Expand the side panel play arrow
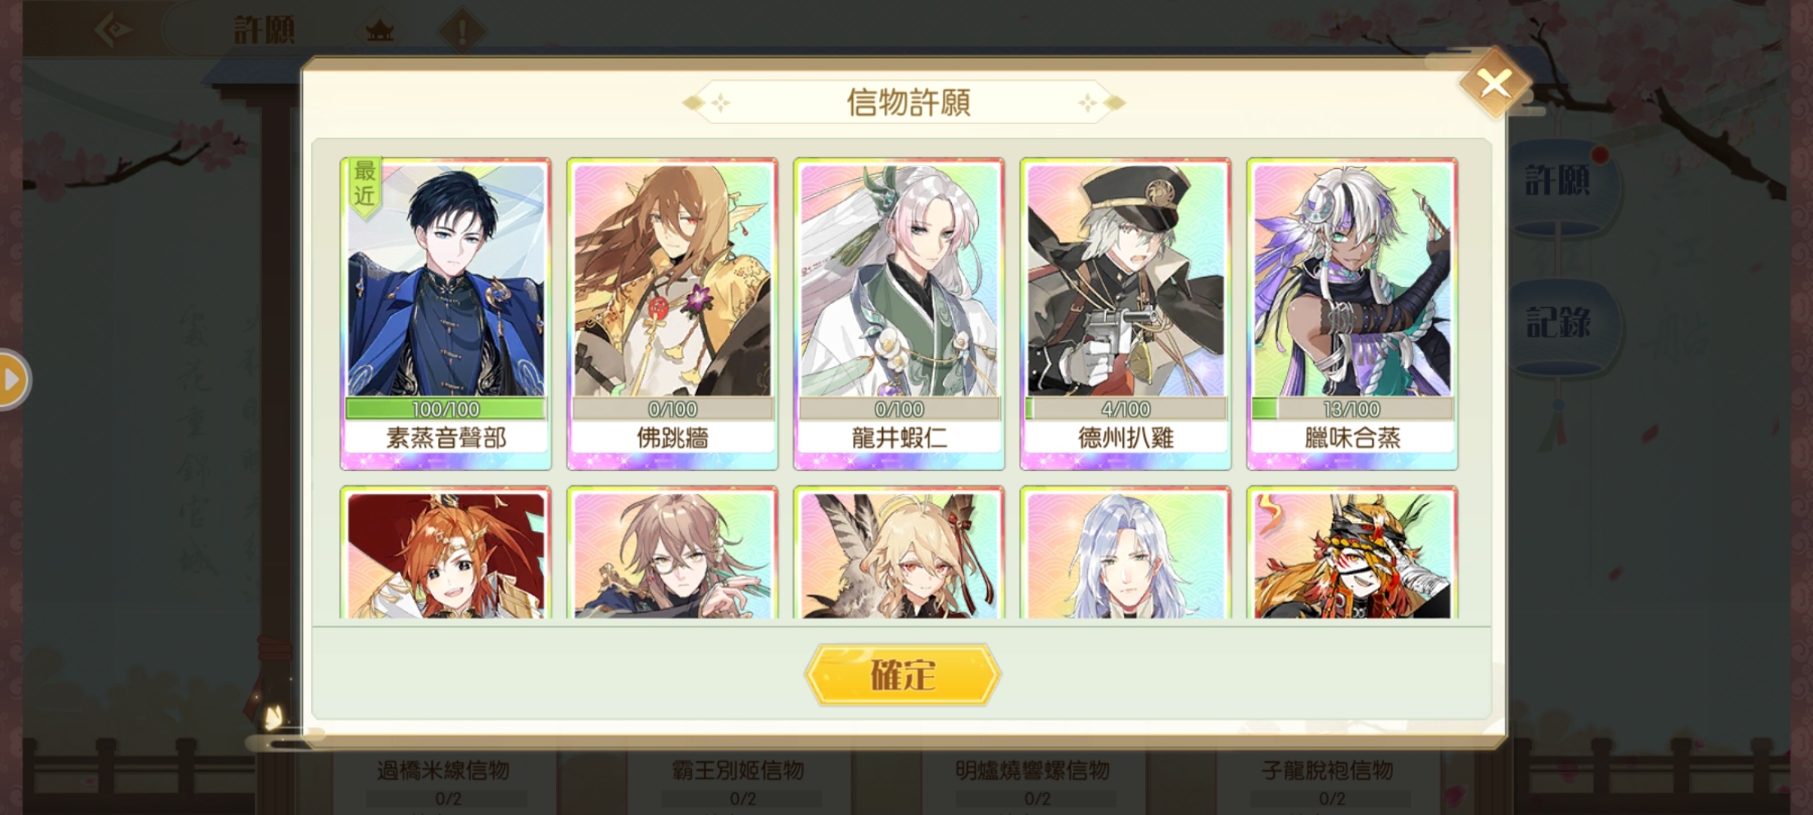This screenshot has height=815, width=1813. [13, 380]
